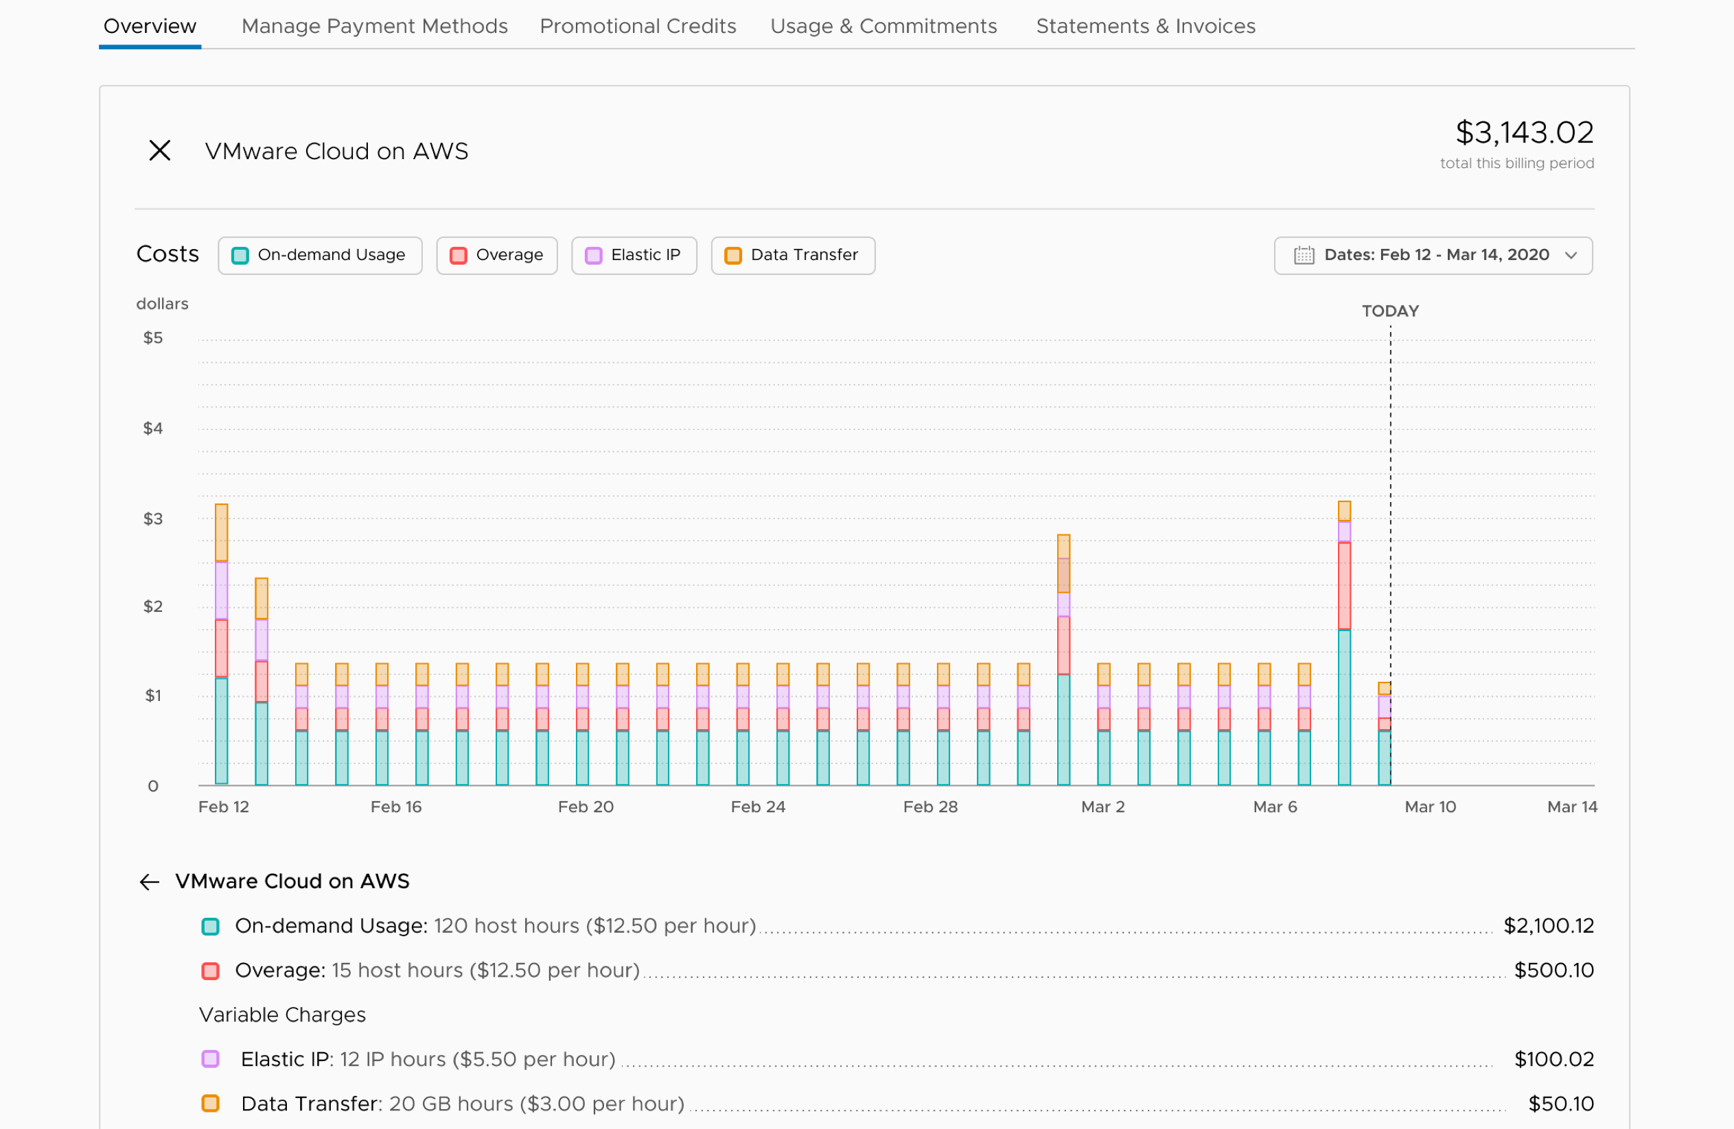Viewport: 1734px width, 1129px height.
Task: Click the $3,143.02 billing total
Action: [1525, 132]
